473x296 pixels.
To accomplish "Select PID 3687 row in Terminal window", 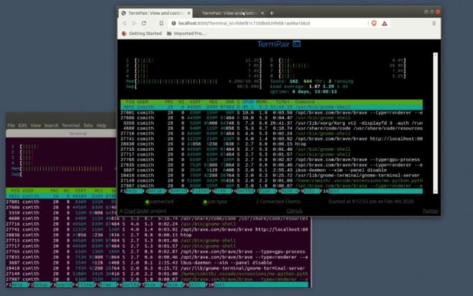I will [157, 263].
